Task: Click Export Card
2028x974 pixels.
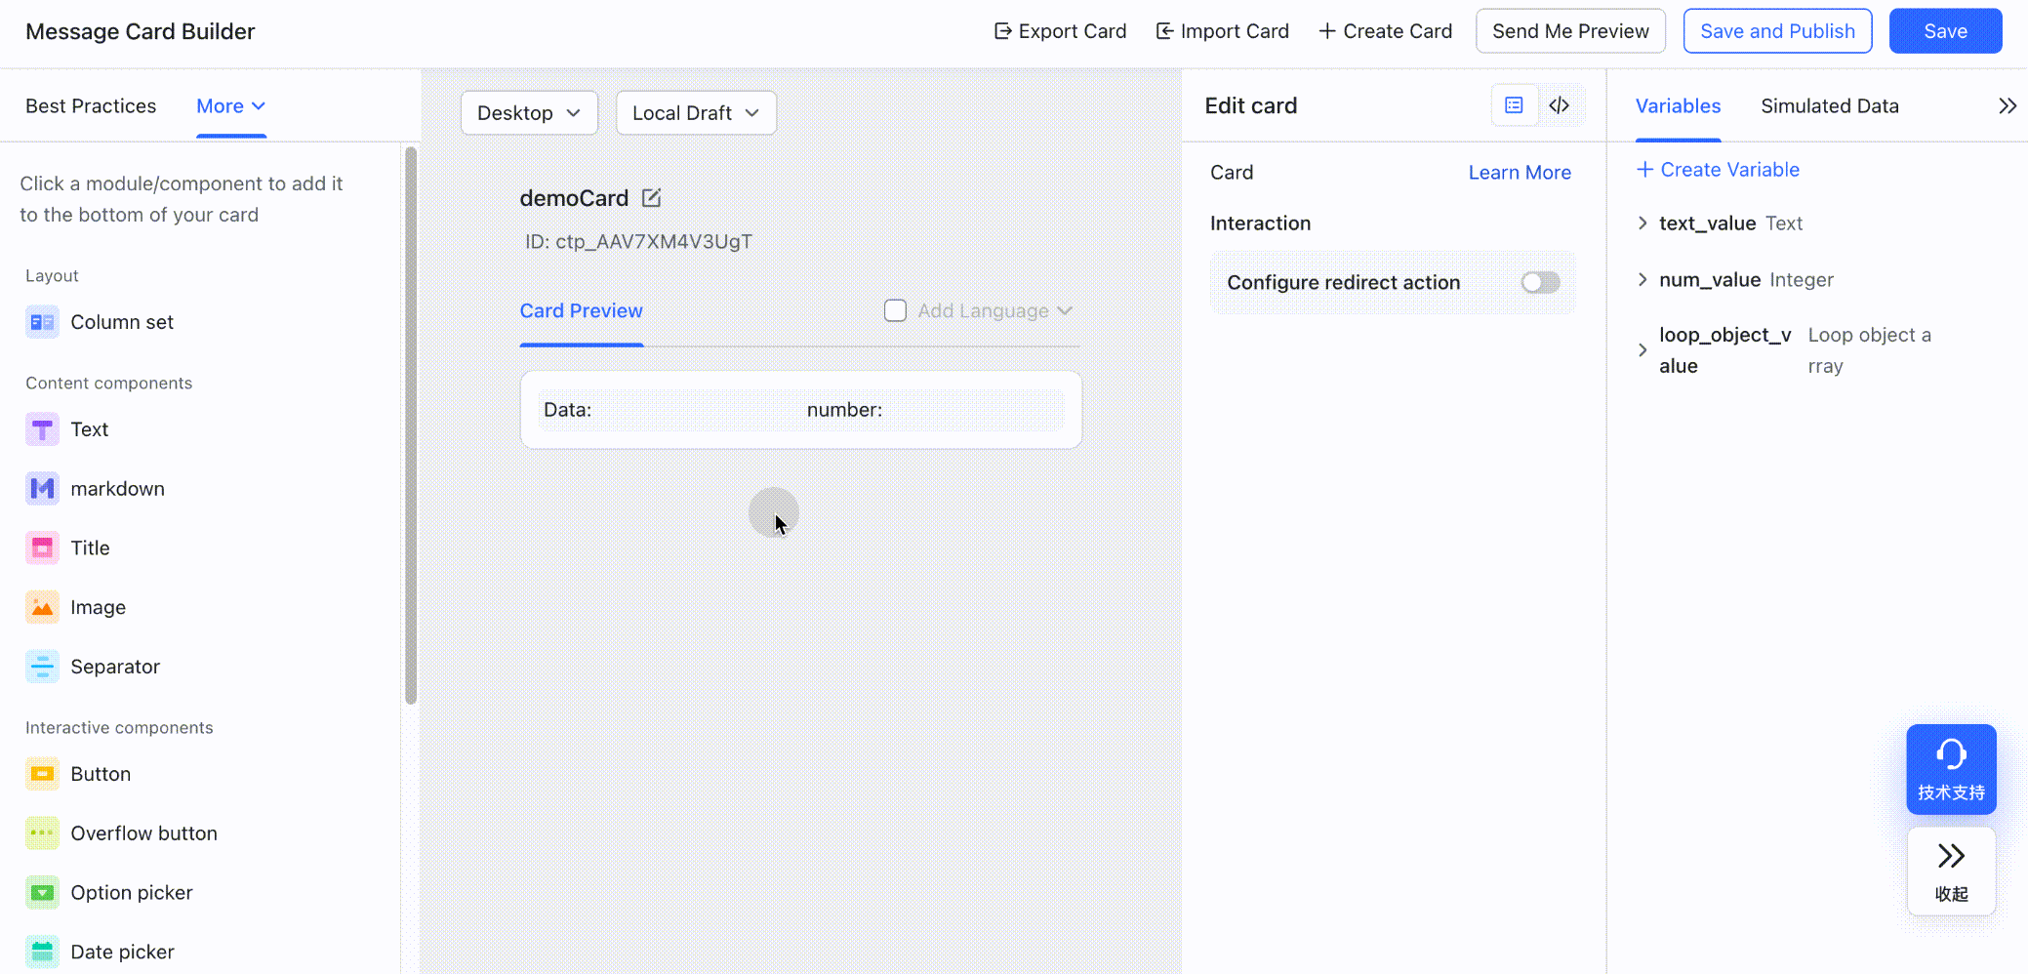Action: pyautogui.click(x=1060, y=31)
